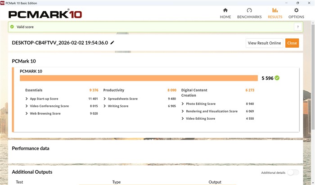Enable the Additional details toggle
This screenshot has height=185, width=315.
point(293,172)
